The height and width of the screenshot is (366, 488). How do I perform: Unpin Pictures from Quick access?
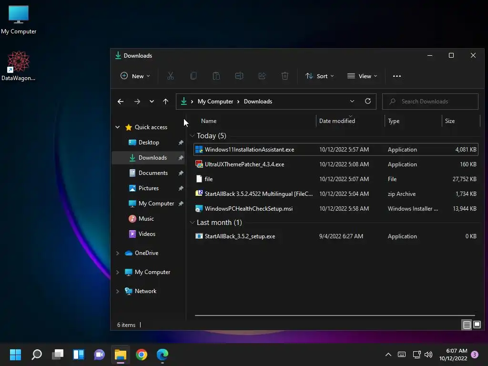[181, 188]
